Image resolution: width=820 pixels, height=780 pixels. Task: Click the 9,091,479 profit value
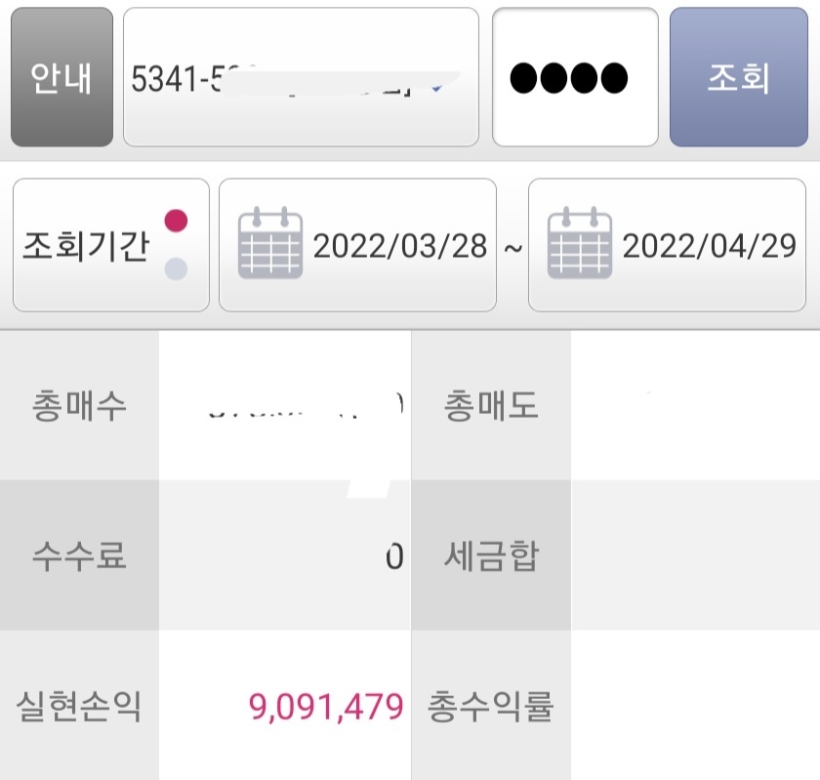[327, 706]
